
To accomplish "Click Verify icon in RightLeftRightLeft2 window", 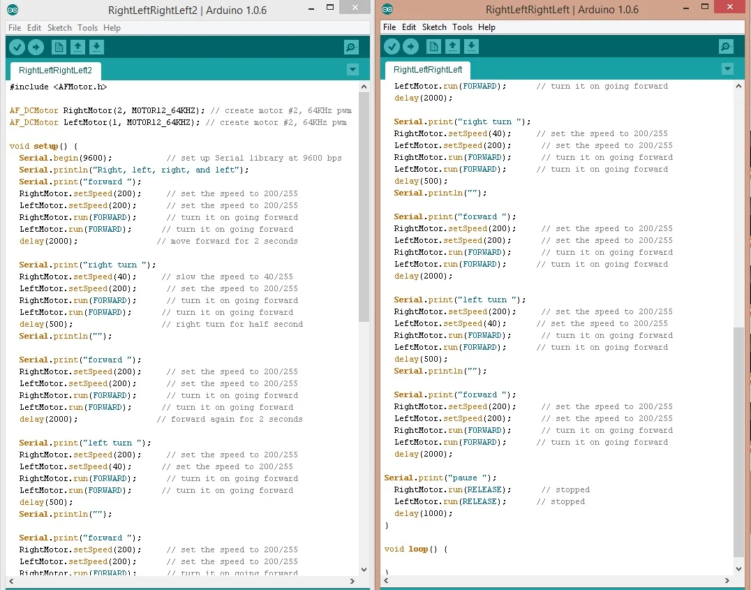I will point(17,47).
